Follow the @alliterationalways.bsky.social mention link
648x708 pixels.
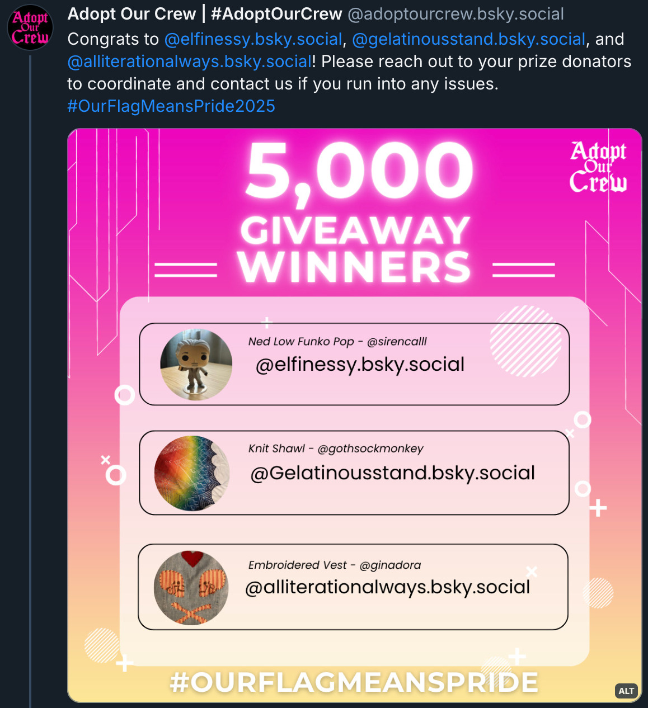click(x=190, y=62)
